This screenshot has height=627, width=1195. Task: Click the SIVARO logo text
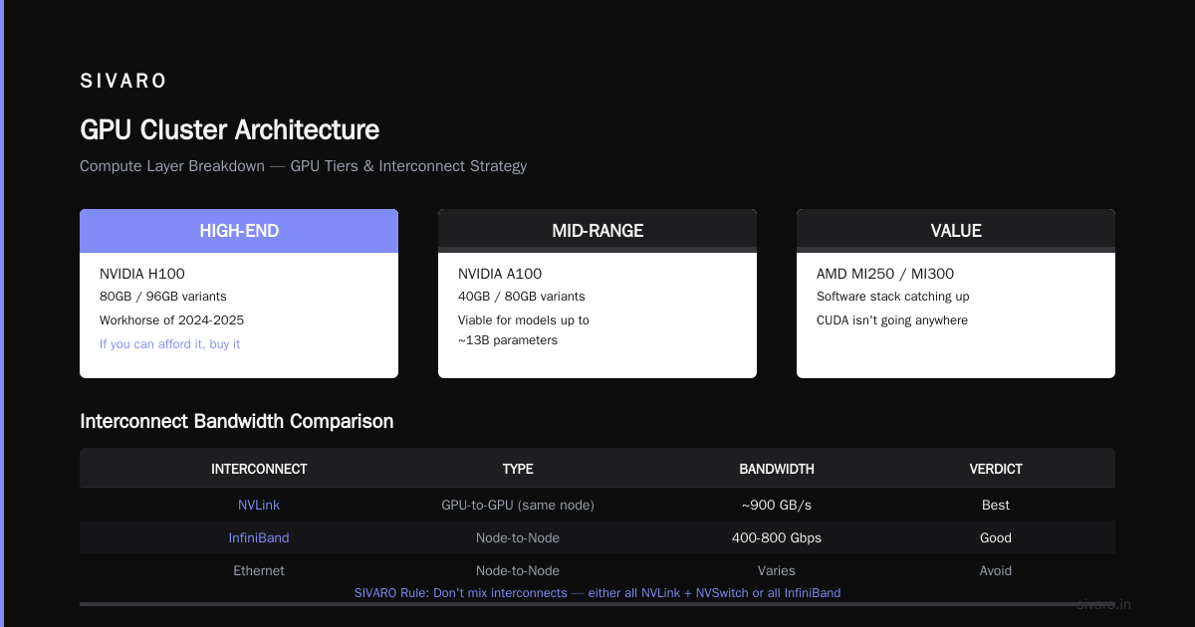[x=123, y=82]
